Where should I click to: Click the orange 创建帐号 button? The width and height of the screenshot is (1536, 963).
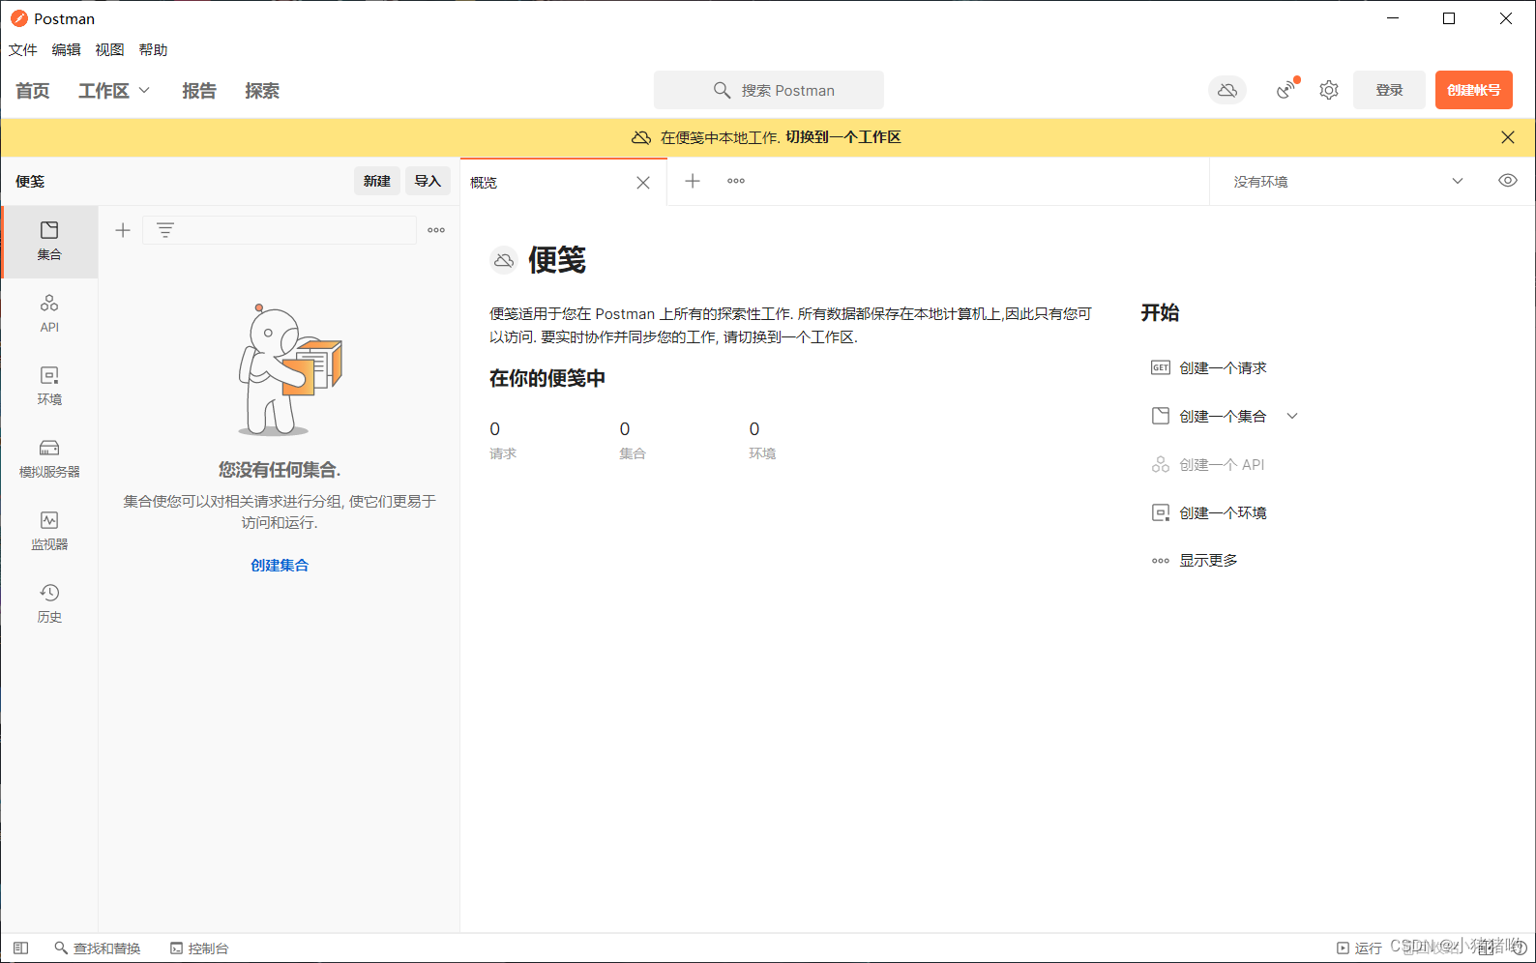[x=1474, y=90]
